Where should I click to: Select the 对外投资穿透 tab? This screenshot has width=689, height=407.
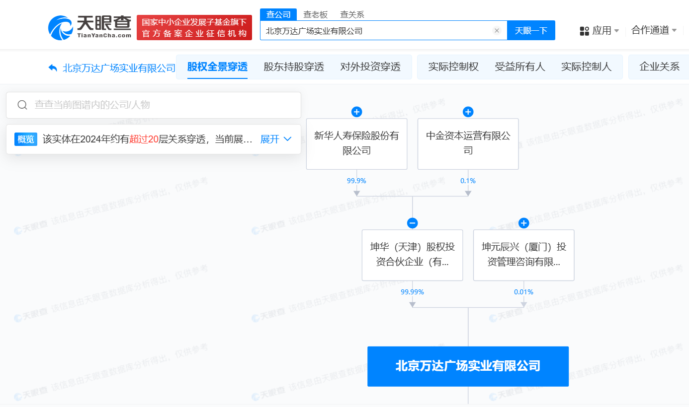click(370, 67)
